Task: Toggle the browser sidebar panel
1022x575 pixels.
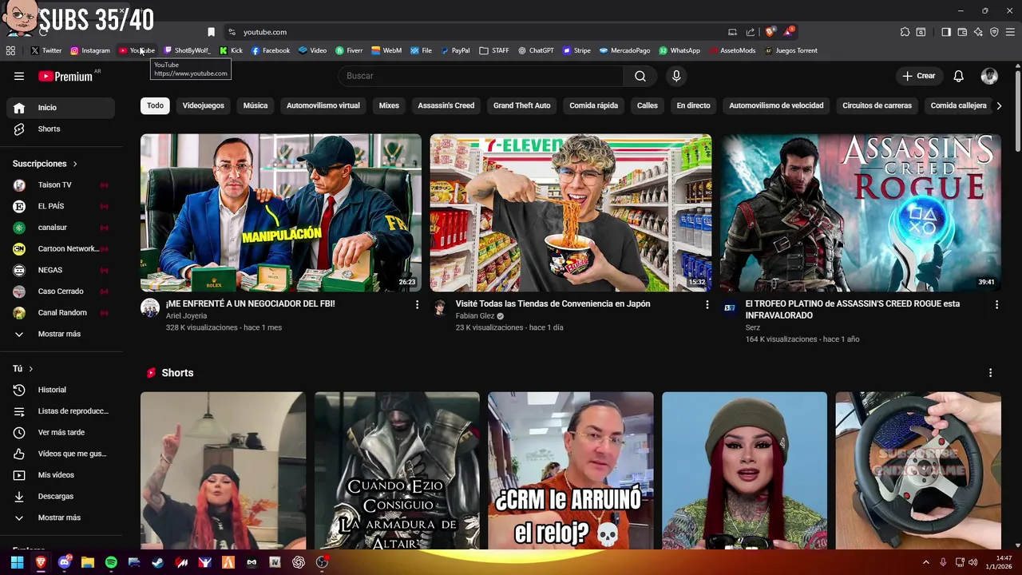Action: click(x=946, y=32)
